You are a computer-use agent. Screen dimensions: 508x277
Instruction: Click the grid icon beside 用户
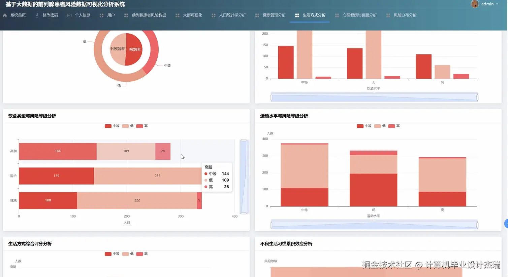pyautogui.click(x=101, y=15)
